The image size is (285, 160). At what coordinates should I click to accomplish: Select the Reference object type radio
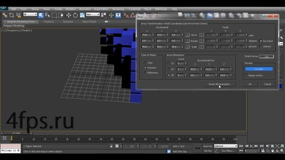pos(145,72)
